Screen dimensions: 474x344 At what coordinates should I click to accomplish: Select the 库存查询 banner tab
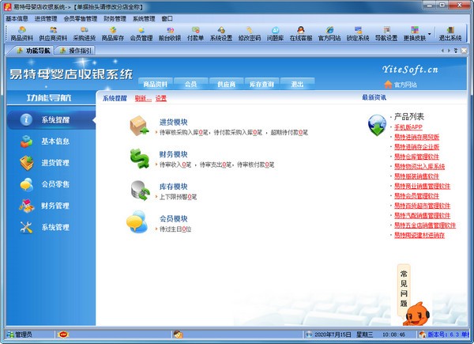(261, 84)
